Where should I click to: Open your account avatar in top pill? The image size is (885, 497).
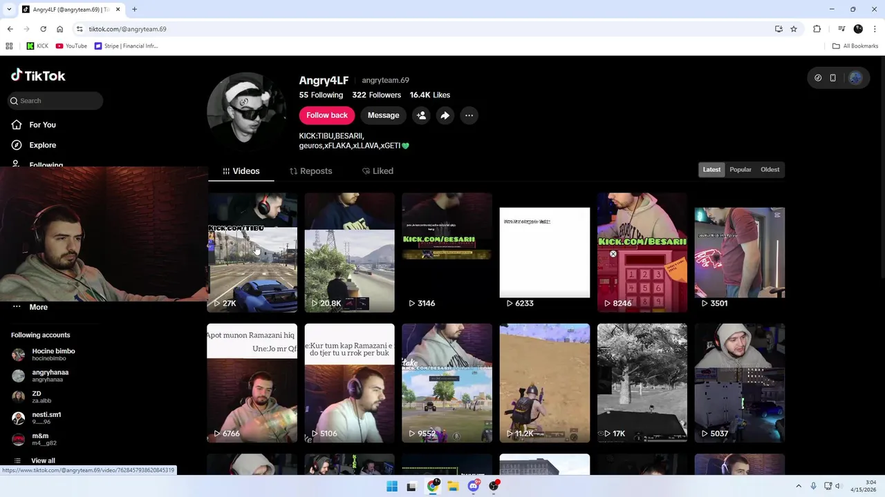pos(855,78)
